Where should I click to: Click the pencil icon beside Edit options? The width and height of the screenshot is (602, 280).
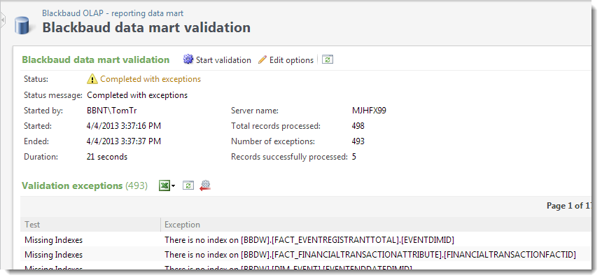pos(262,59)
